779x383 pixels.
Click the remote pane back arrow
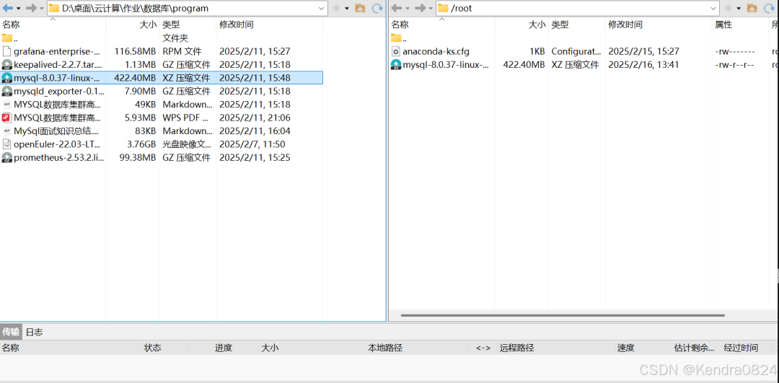397,8
